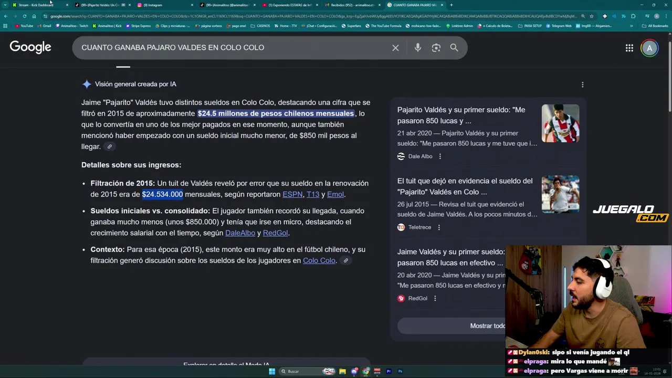Reload the page with the refresh icon

tap(24, 16)
